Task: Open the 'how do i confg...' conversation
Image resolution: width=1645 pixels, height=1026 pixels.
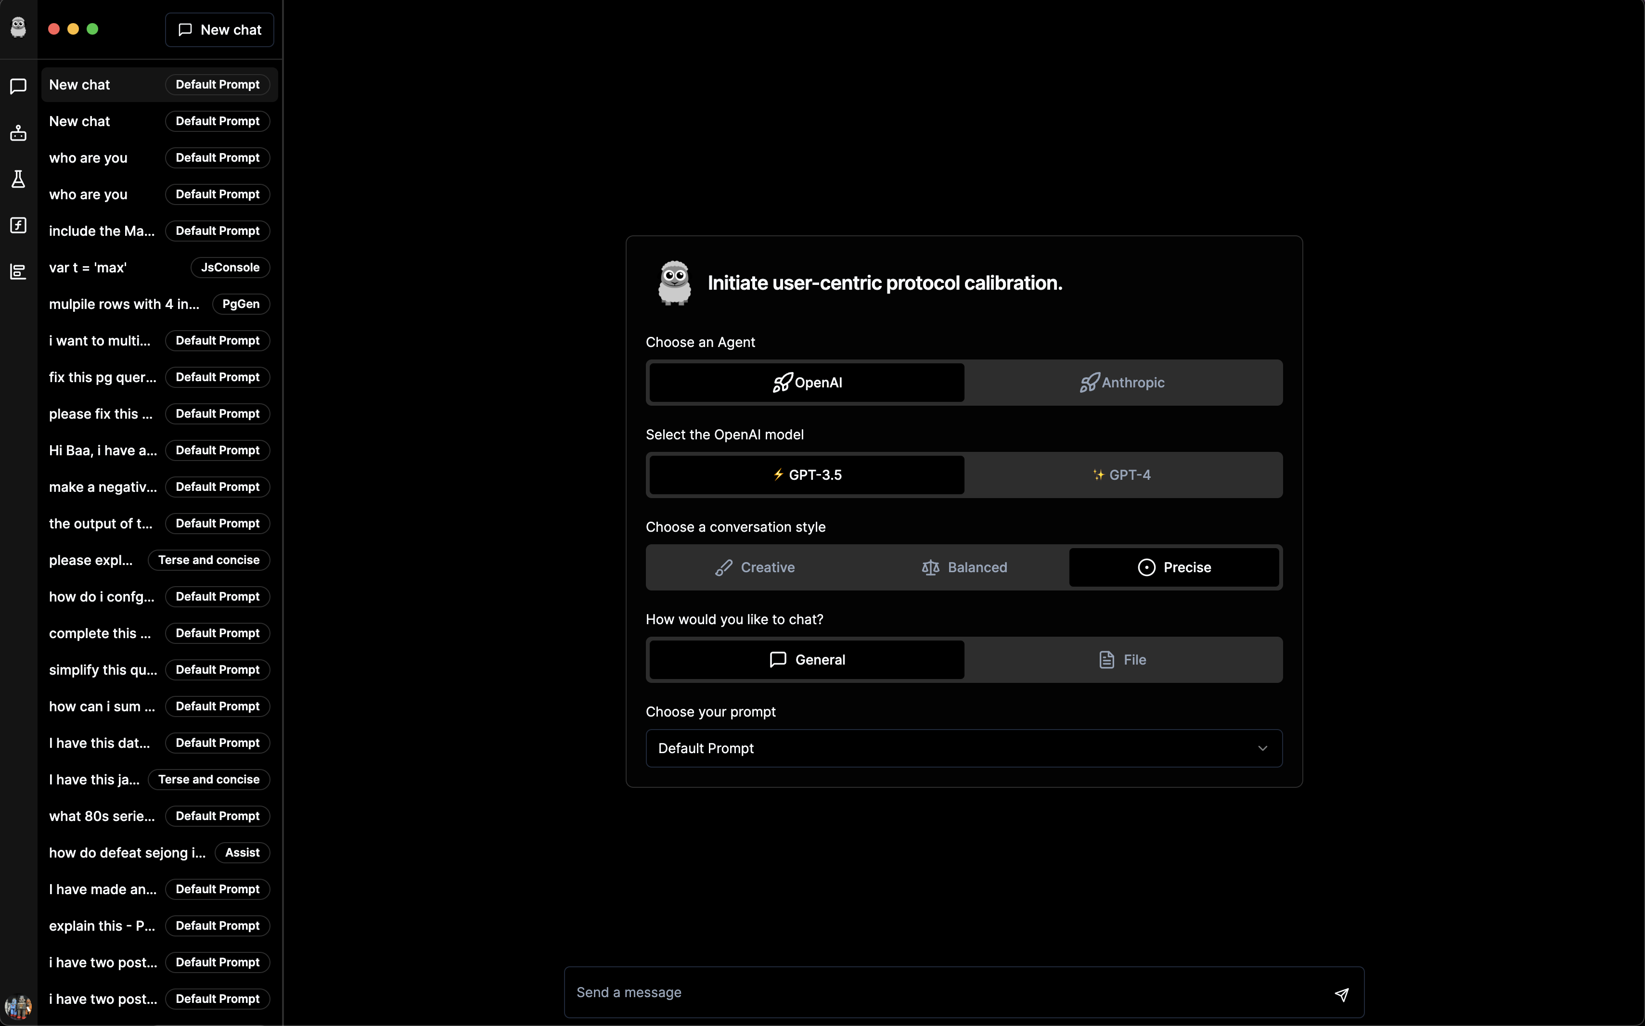Action: pos(159,597)
